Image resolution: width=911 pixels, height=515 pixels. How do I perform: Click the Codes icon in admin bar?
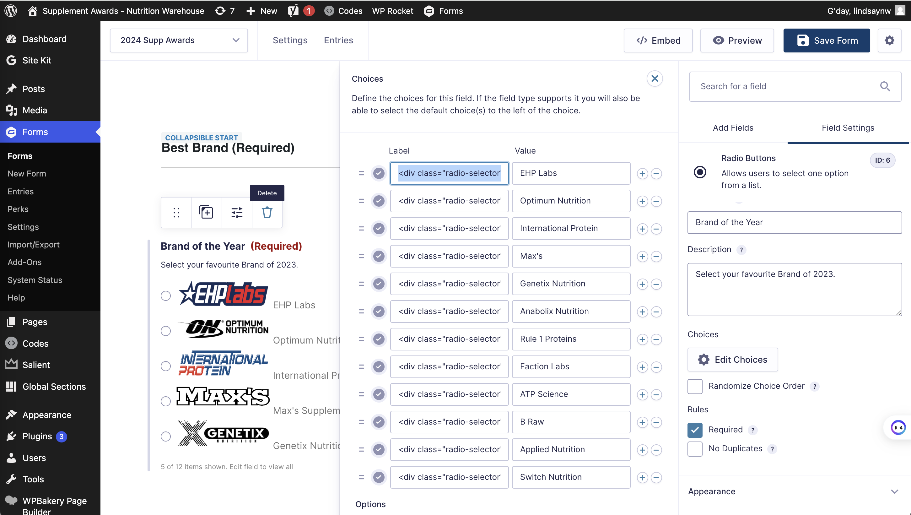329,11
